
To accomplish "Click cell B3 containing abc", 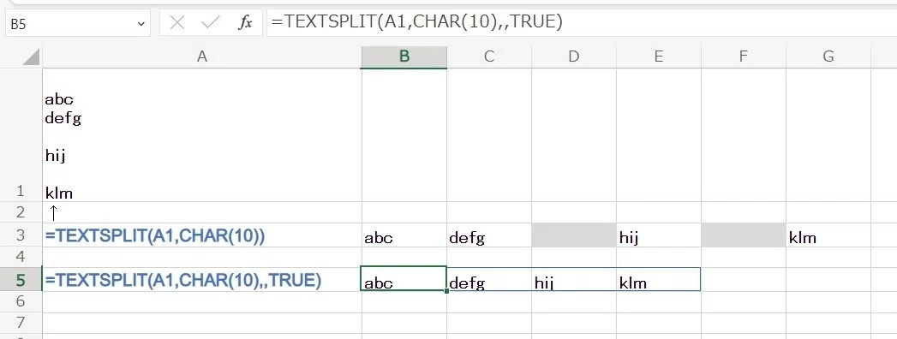I will [x=404, y=235].
